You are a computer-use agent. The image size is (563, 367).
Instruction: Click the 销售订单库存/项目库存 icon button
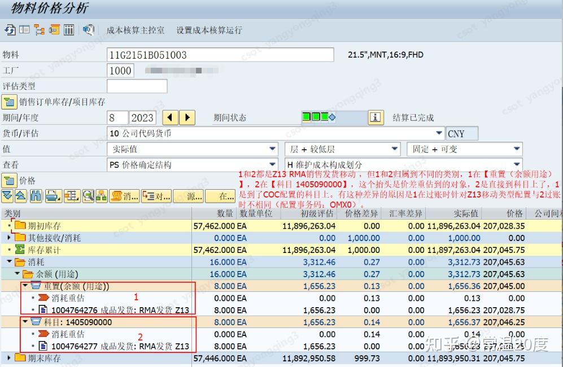[8, 102]
